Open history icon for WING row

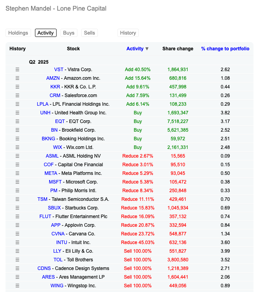point(17,286)
